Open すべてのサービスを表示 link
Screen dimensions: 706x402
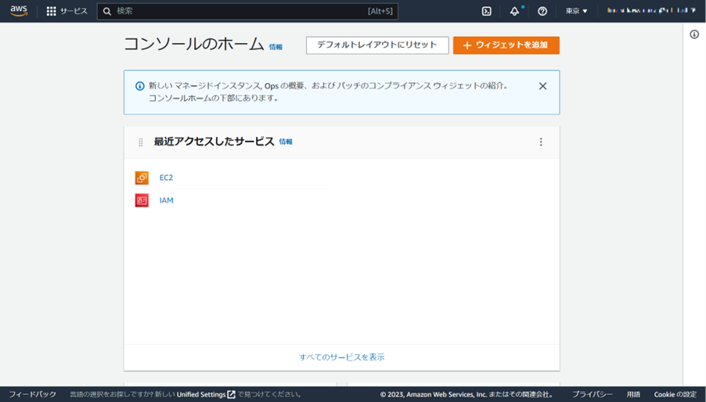point(341,357)
